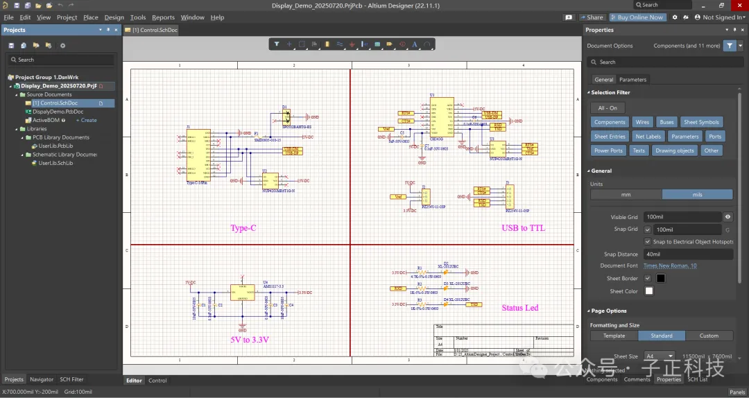
Task: Click the Create link beside ActiveBOM
Action: (x=87, y=121)
